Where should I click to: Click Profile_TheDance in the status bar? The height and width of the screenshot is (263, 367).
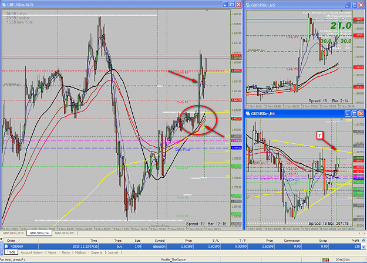tap(173, 259)
